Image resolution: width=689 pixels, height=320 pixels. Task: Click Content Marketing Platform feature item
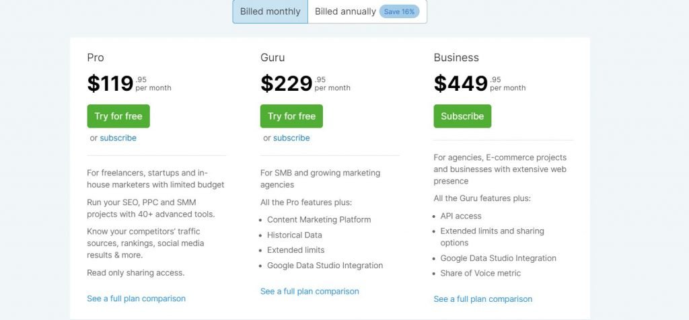point(319,219)
